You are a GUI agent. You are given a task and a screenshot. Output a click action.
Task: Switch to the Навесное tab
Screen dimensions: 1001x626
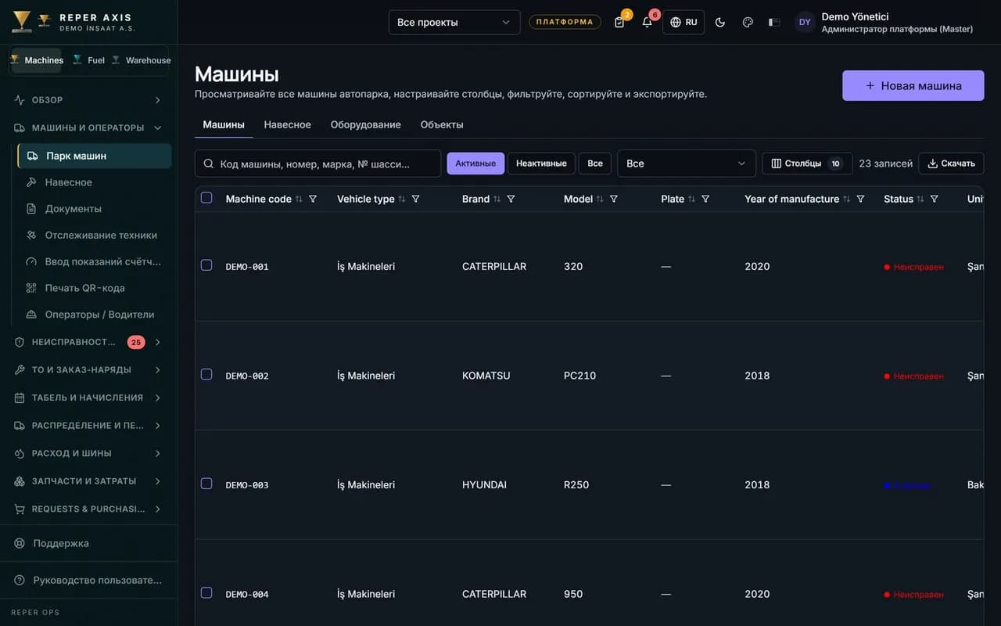(x=287, y=124)
